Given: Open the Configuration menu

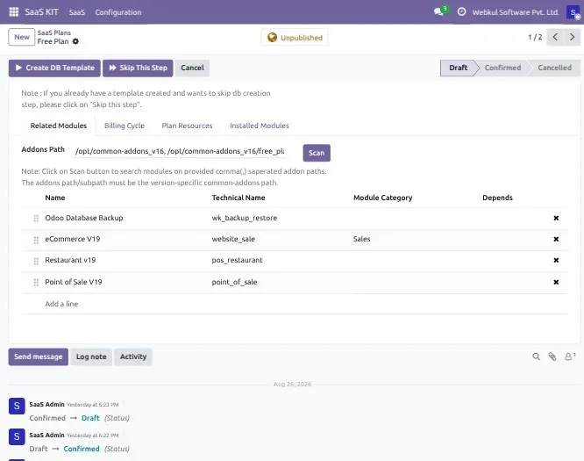Looking at the screenshot, I should point(118,12).
